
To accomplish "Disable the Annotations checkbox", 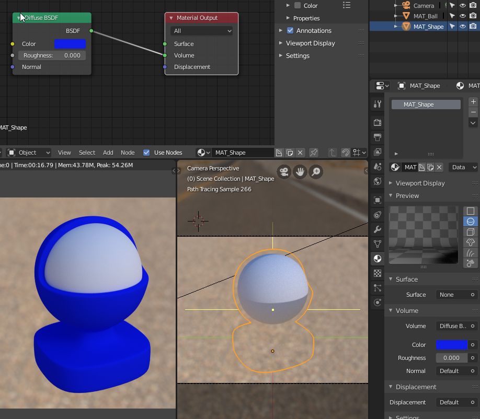I will 291,31.
